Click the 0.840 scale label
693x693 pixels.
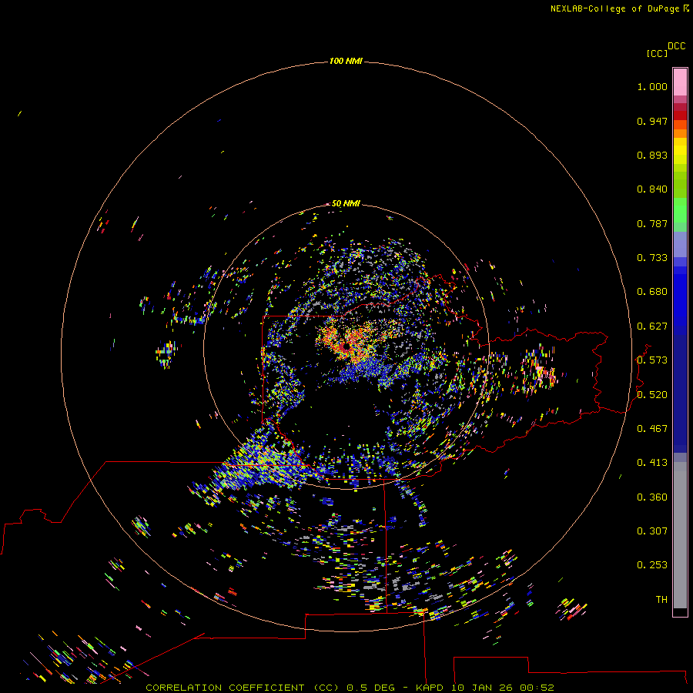coord(652,189)
